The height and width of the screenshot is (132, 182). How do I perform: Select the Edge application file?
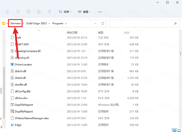(18, 125)
